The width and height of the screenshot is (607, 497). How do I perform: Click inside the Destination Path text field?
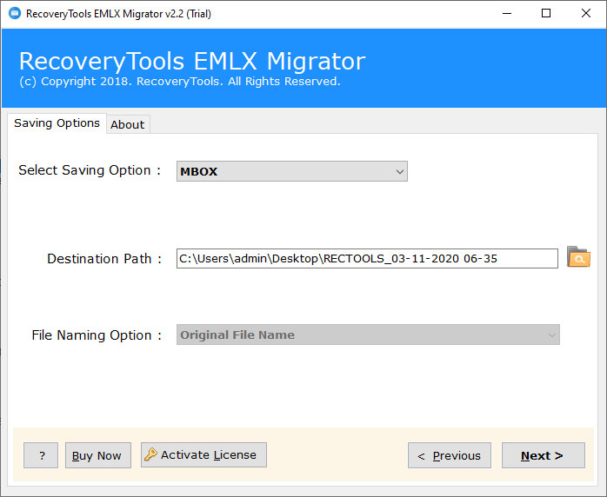[367, 258]
